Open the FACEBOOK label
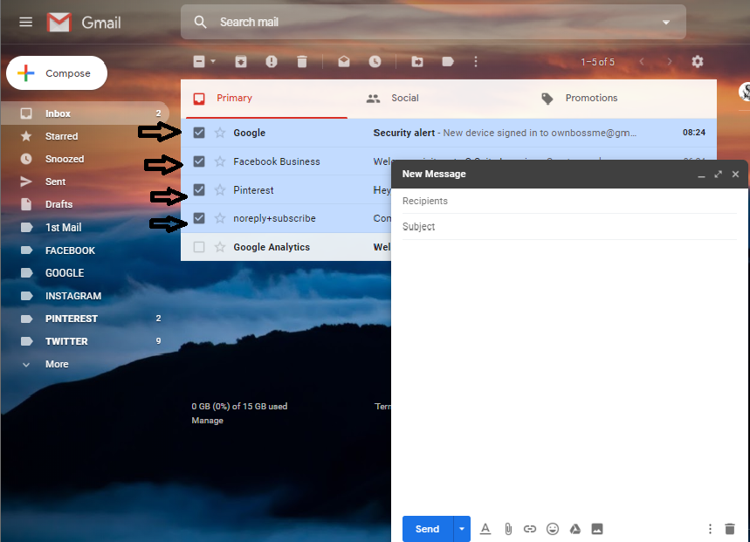The width and height of the screenshot is (750, 542). point(86,250)
